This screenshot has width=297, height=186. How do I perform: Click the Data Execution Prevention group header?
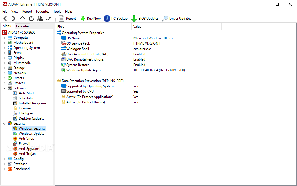point(90,81)
